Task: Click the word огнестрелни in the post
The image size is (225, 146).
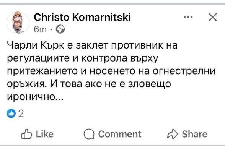Action: [x=184, y=71]
